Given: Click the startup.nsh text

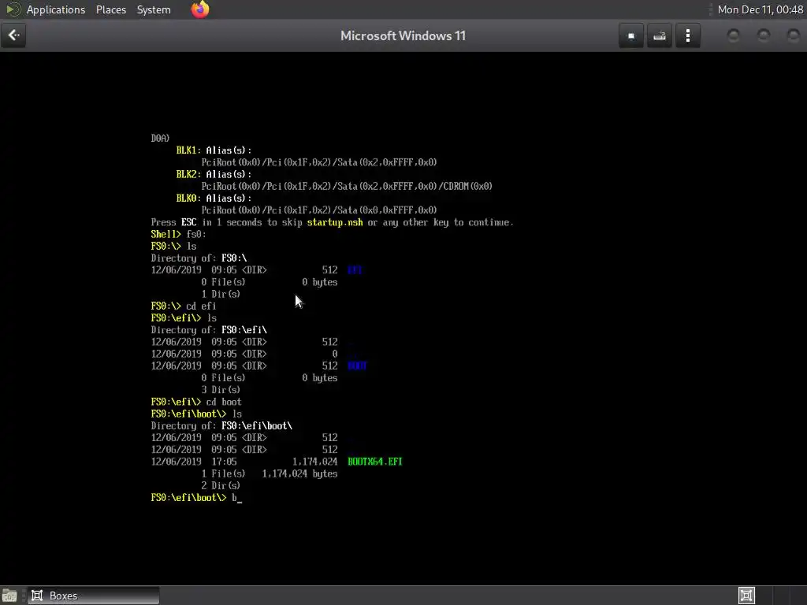Looking at the screenshot, I should [x=334, y=222].
